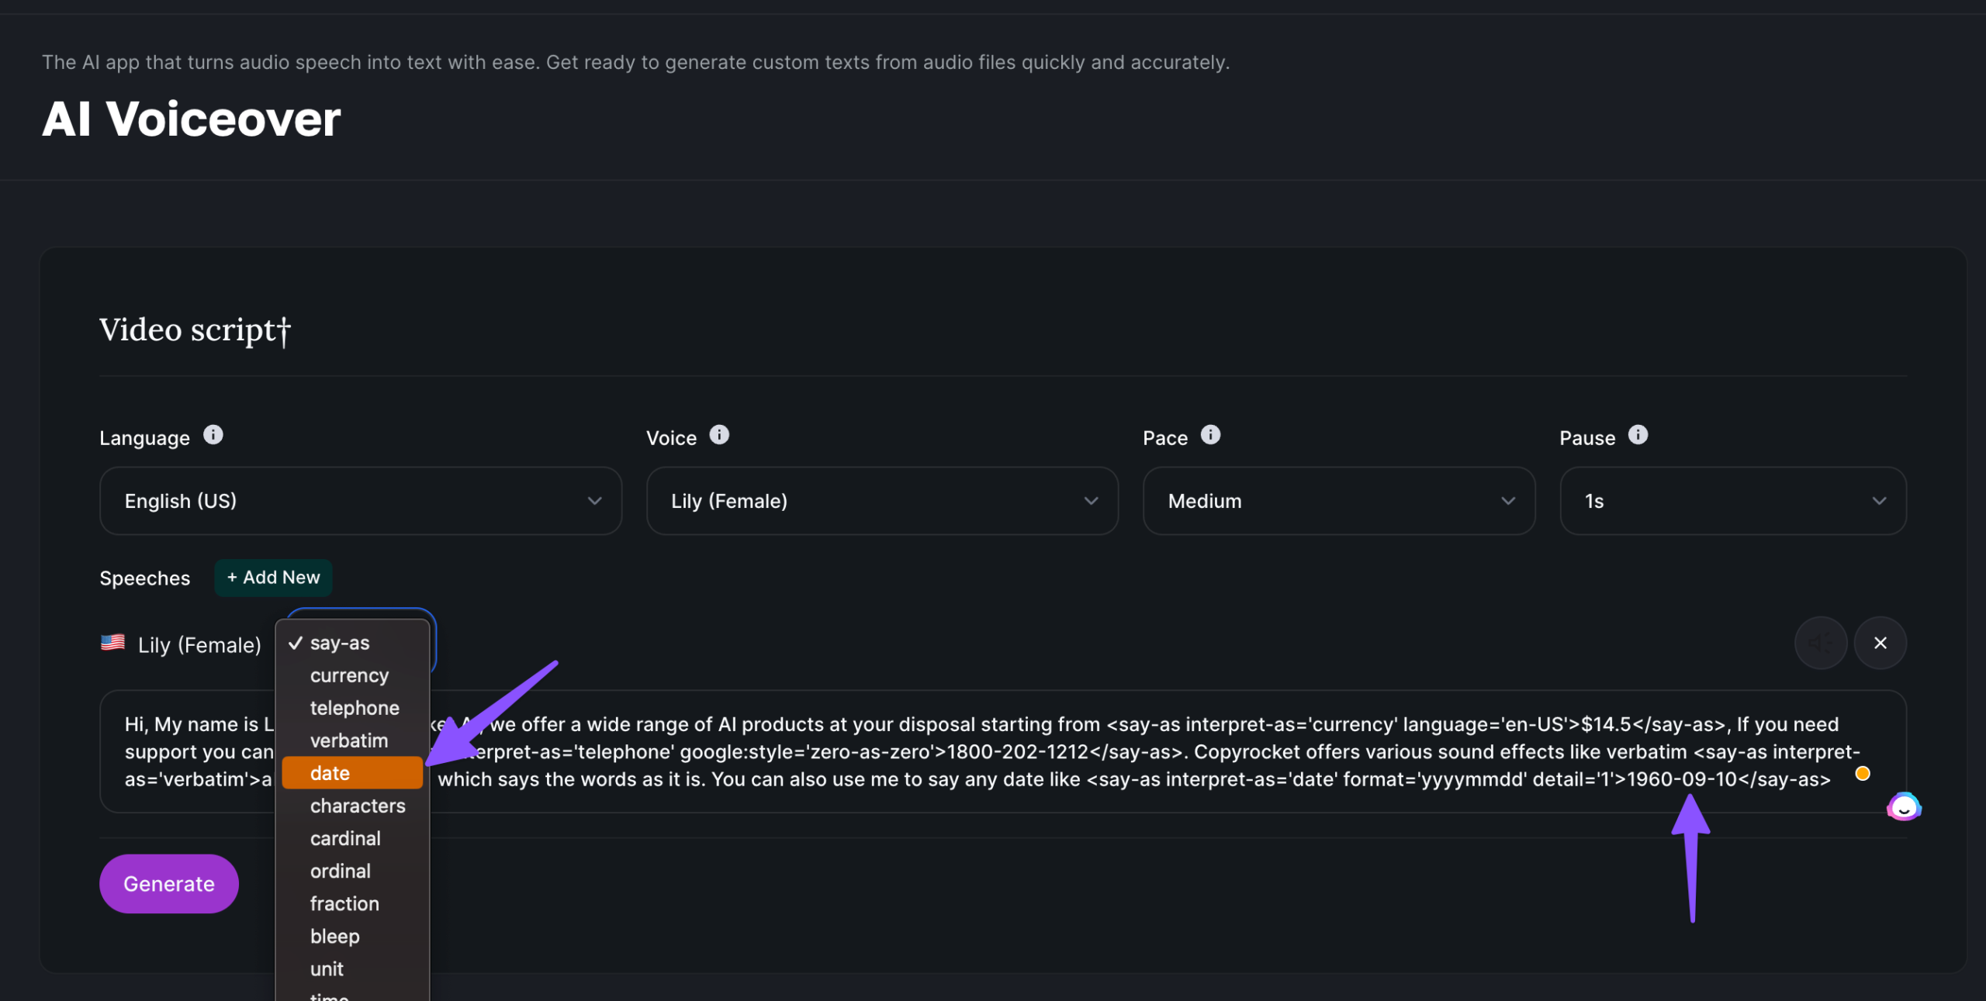1986x1001 pixels.
Task: Remove the Lily speech with X icon
Action: pos(1880,643)
